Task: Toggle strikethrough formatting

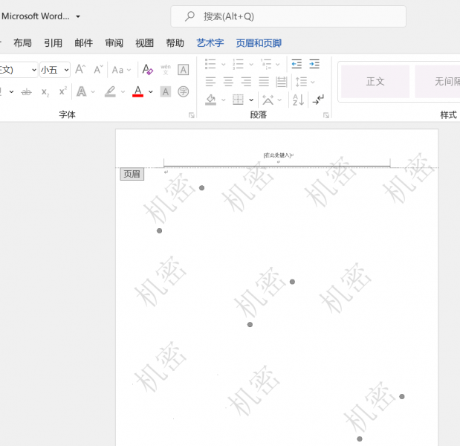Action: point(27,92)
